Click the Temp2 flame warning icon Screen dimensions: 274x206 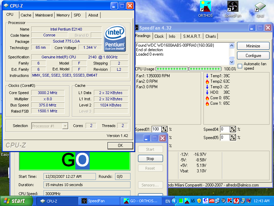pyautogui.click(x=207, y=81)
